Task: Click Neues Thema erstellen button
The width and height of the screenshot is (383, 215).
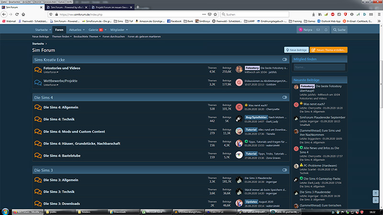Action: click(328, 50)
